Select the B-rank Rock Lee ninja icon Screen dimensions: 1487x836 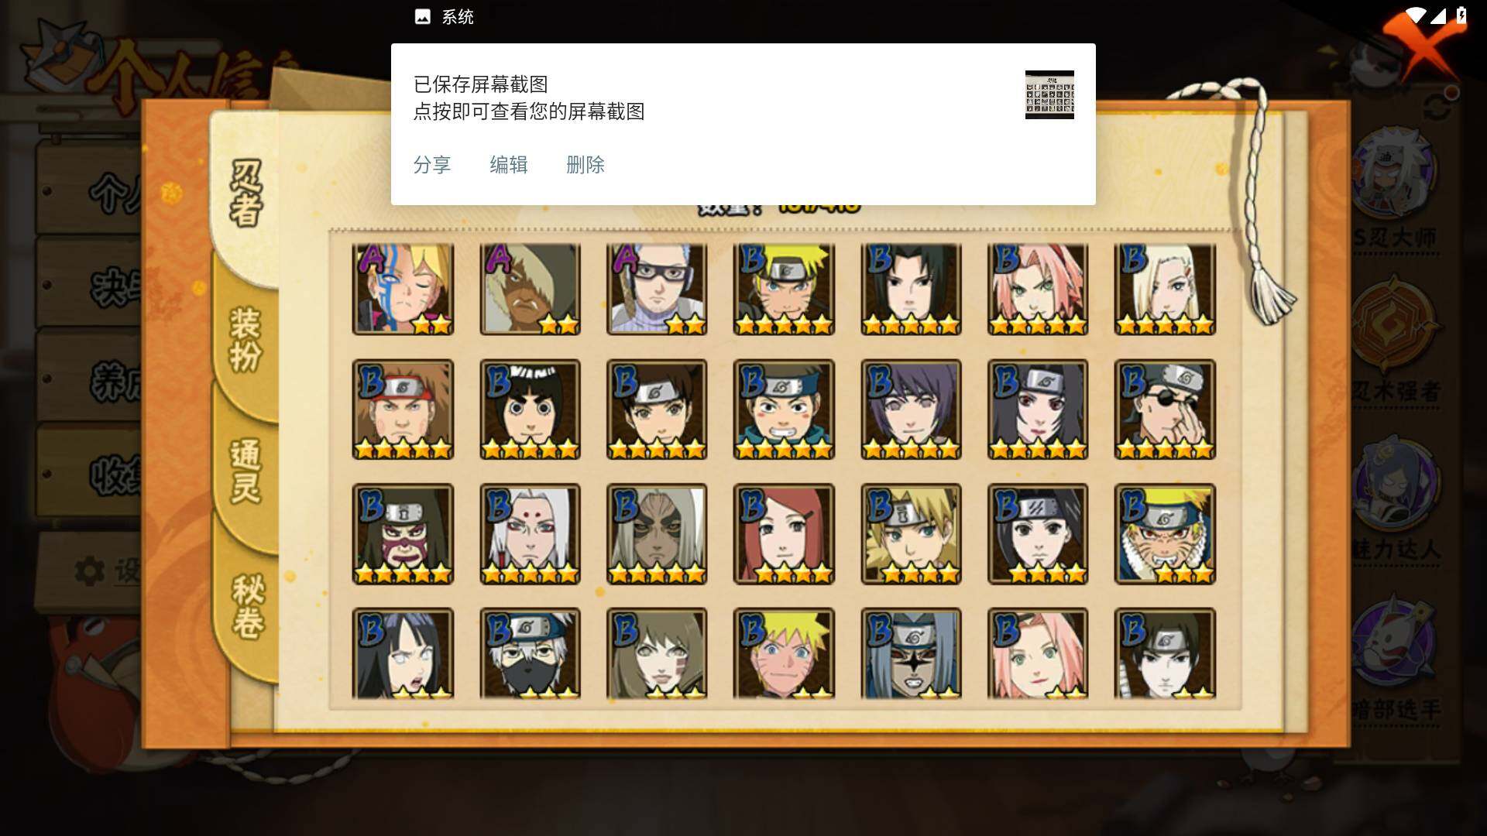[x=530, y=409]
